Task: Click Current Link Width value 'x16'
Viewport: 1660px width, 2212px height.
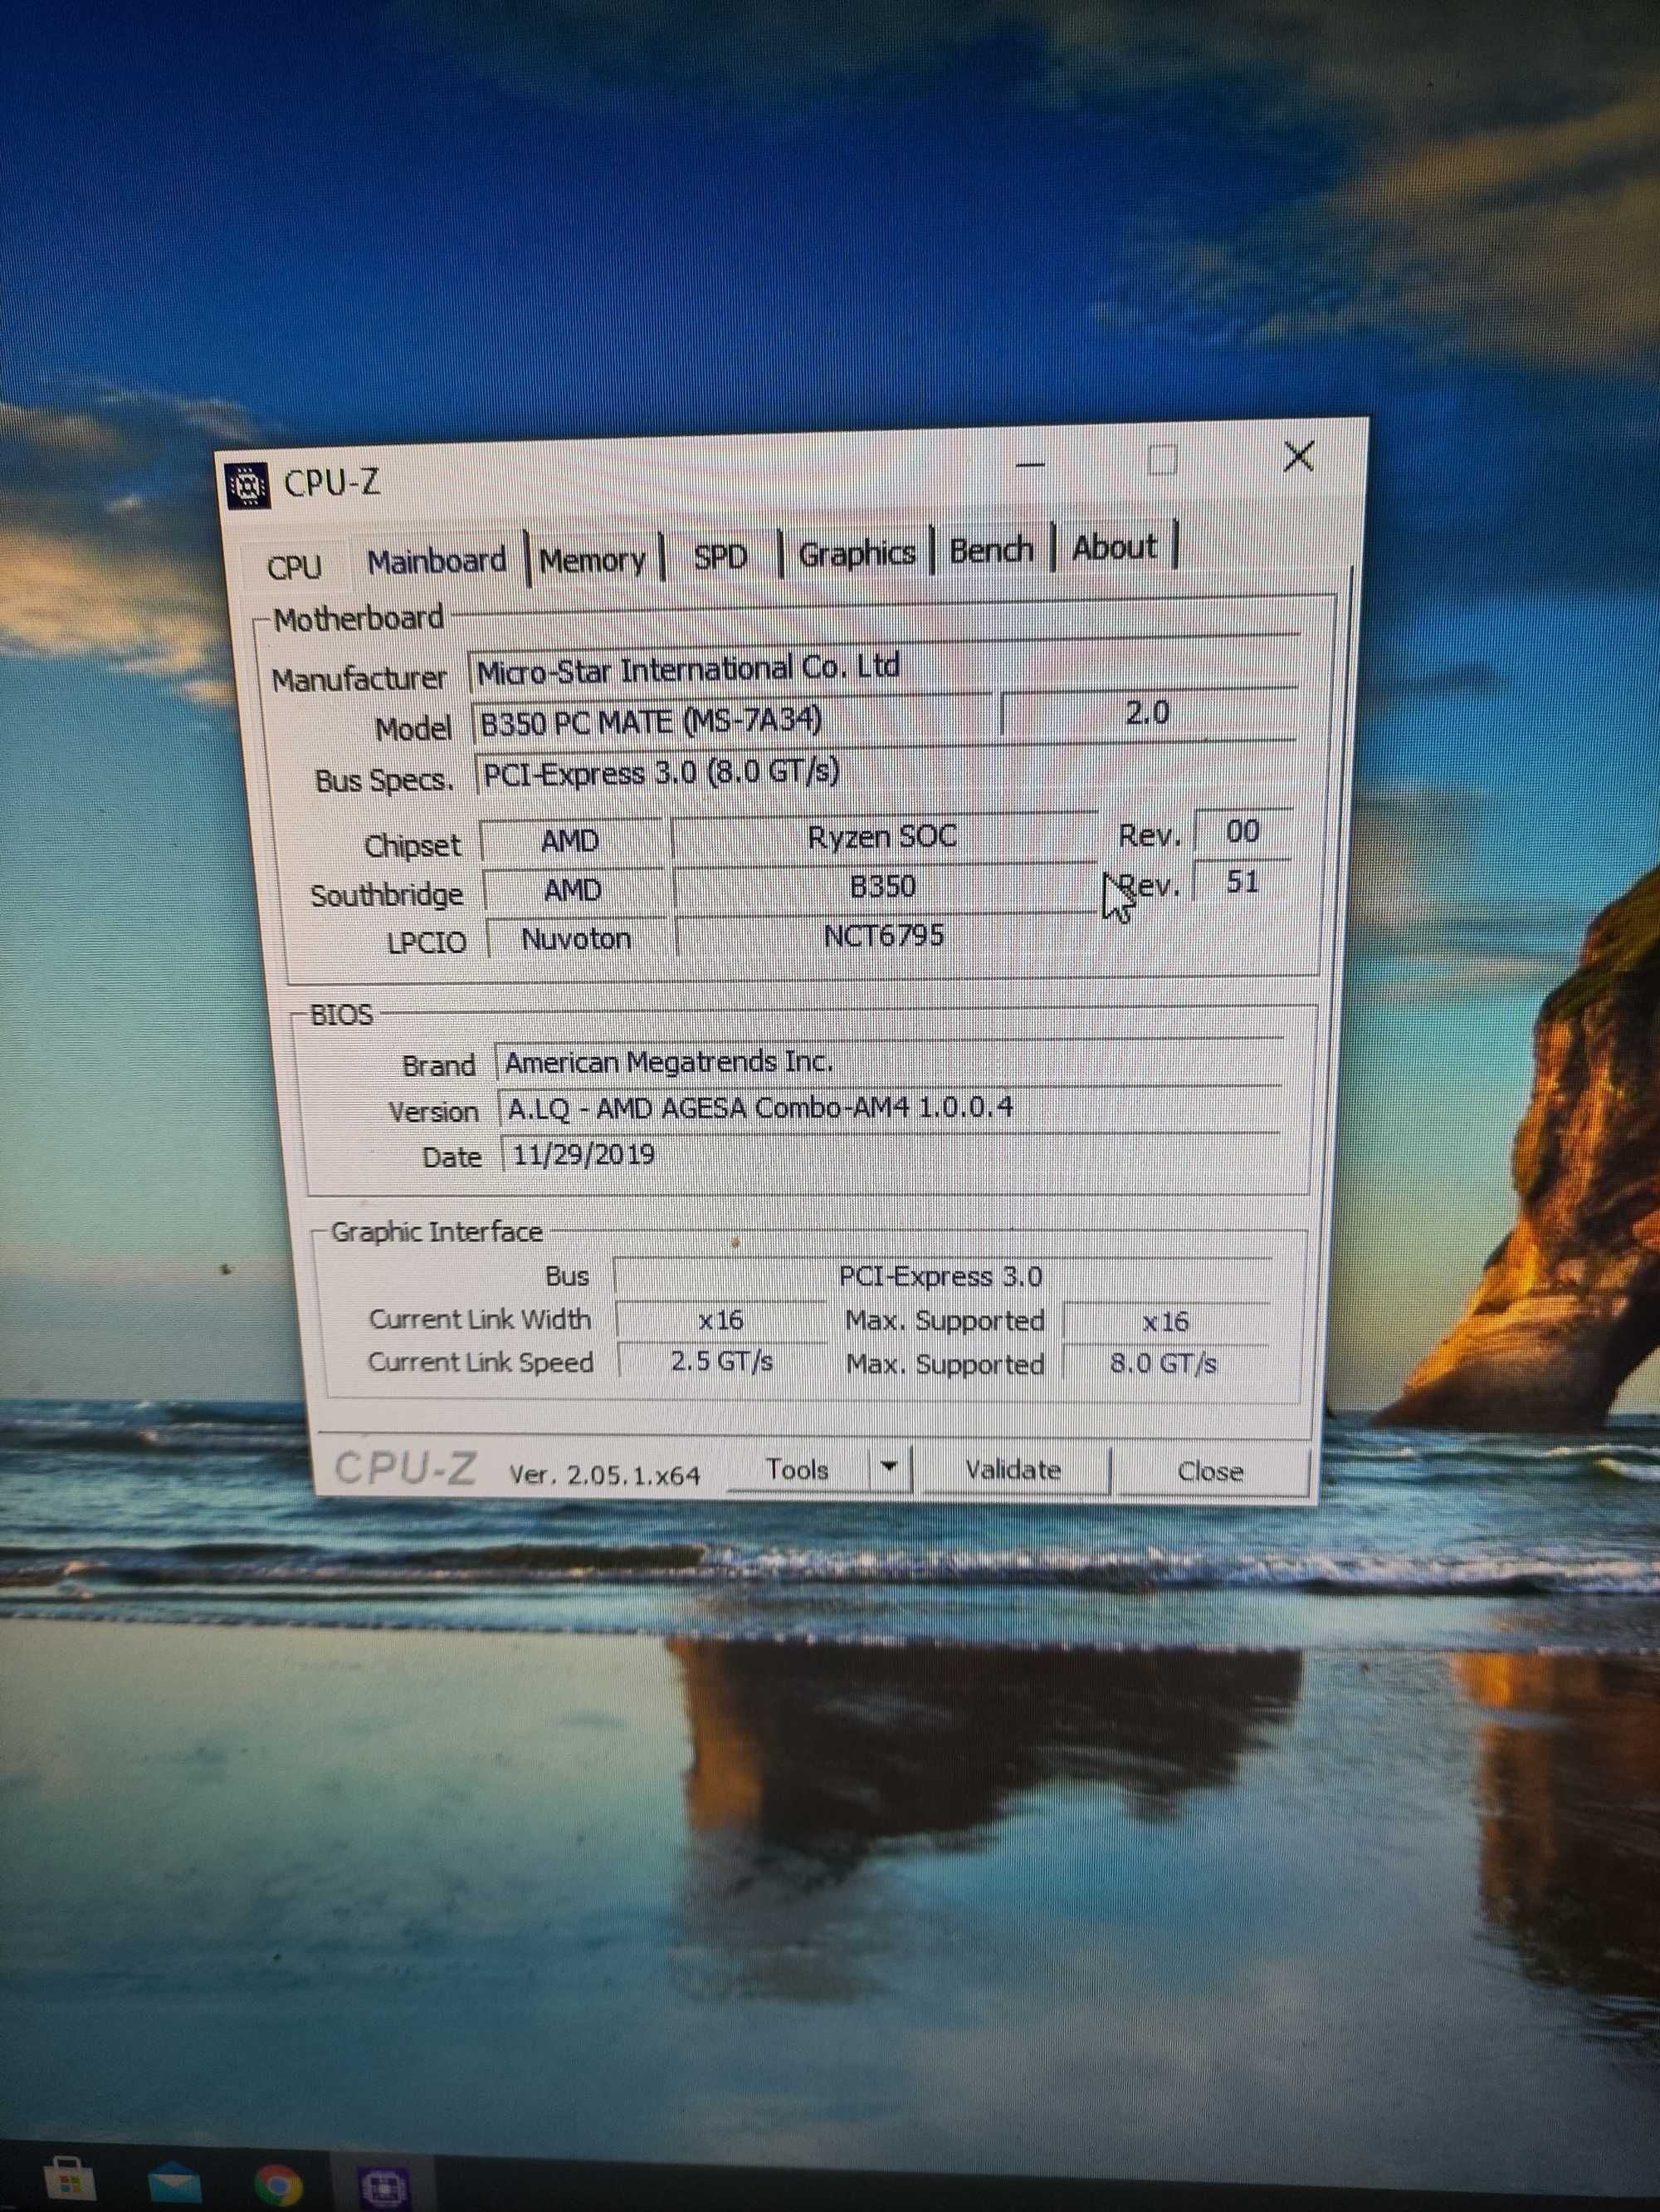Action: [720, 1320]
